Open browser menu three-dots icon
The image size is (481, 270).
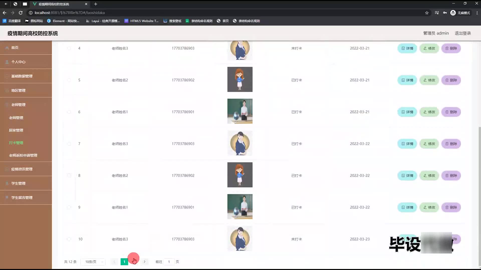click(477, 13)
